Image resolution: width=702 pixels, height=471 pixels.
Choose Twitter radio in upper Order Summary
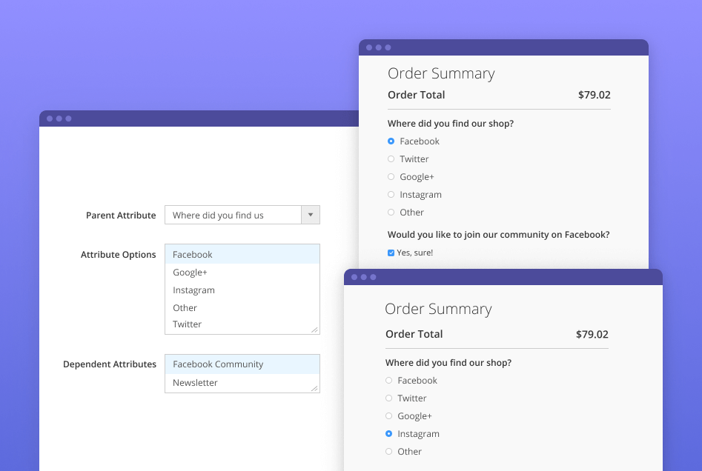[391, 158]
